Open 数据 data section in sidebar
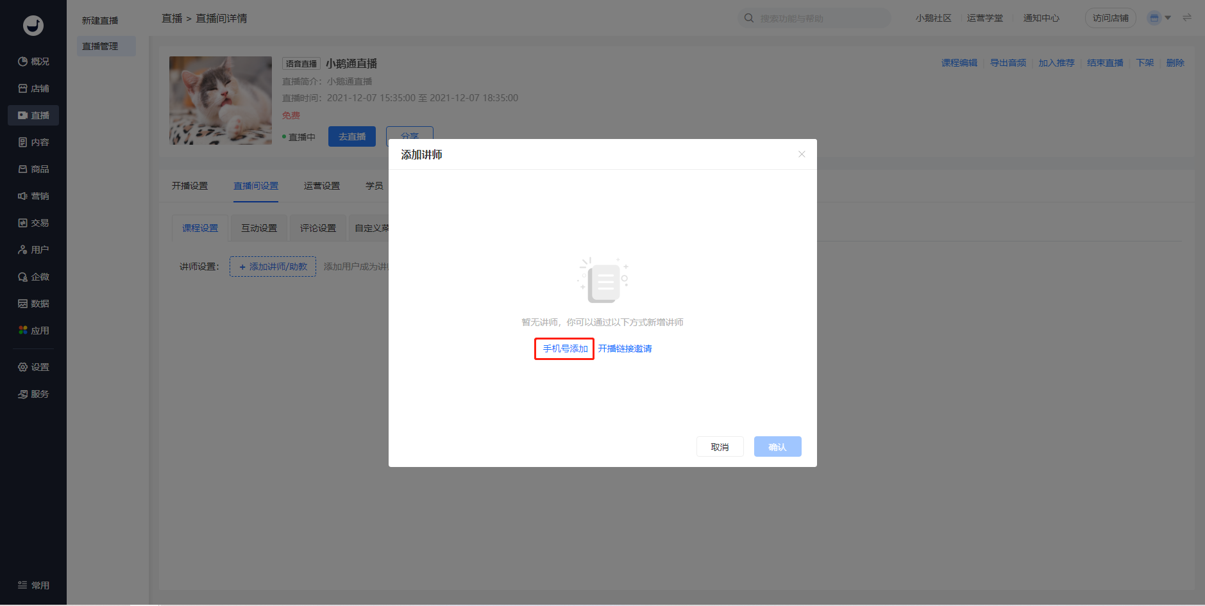1205x606 pixels. [33, 304]
